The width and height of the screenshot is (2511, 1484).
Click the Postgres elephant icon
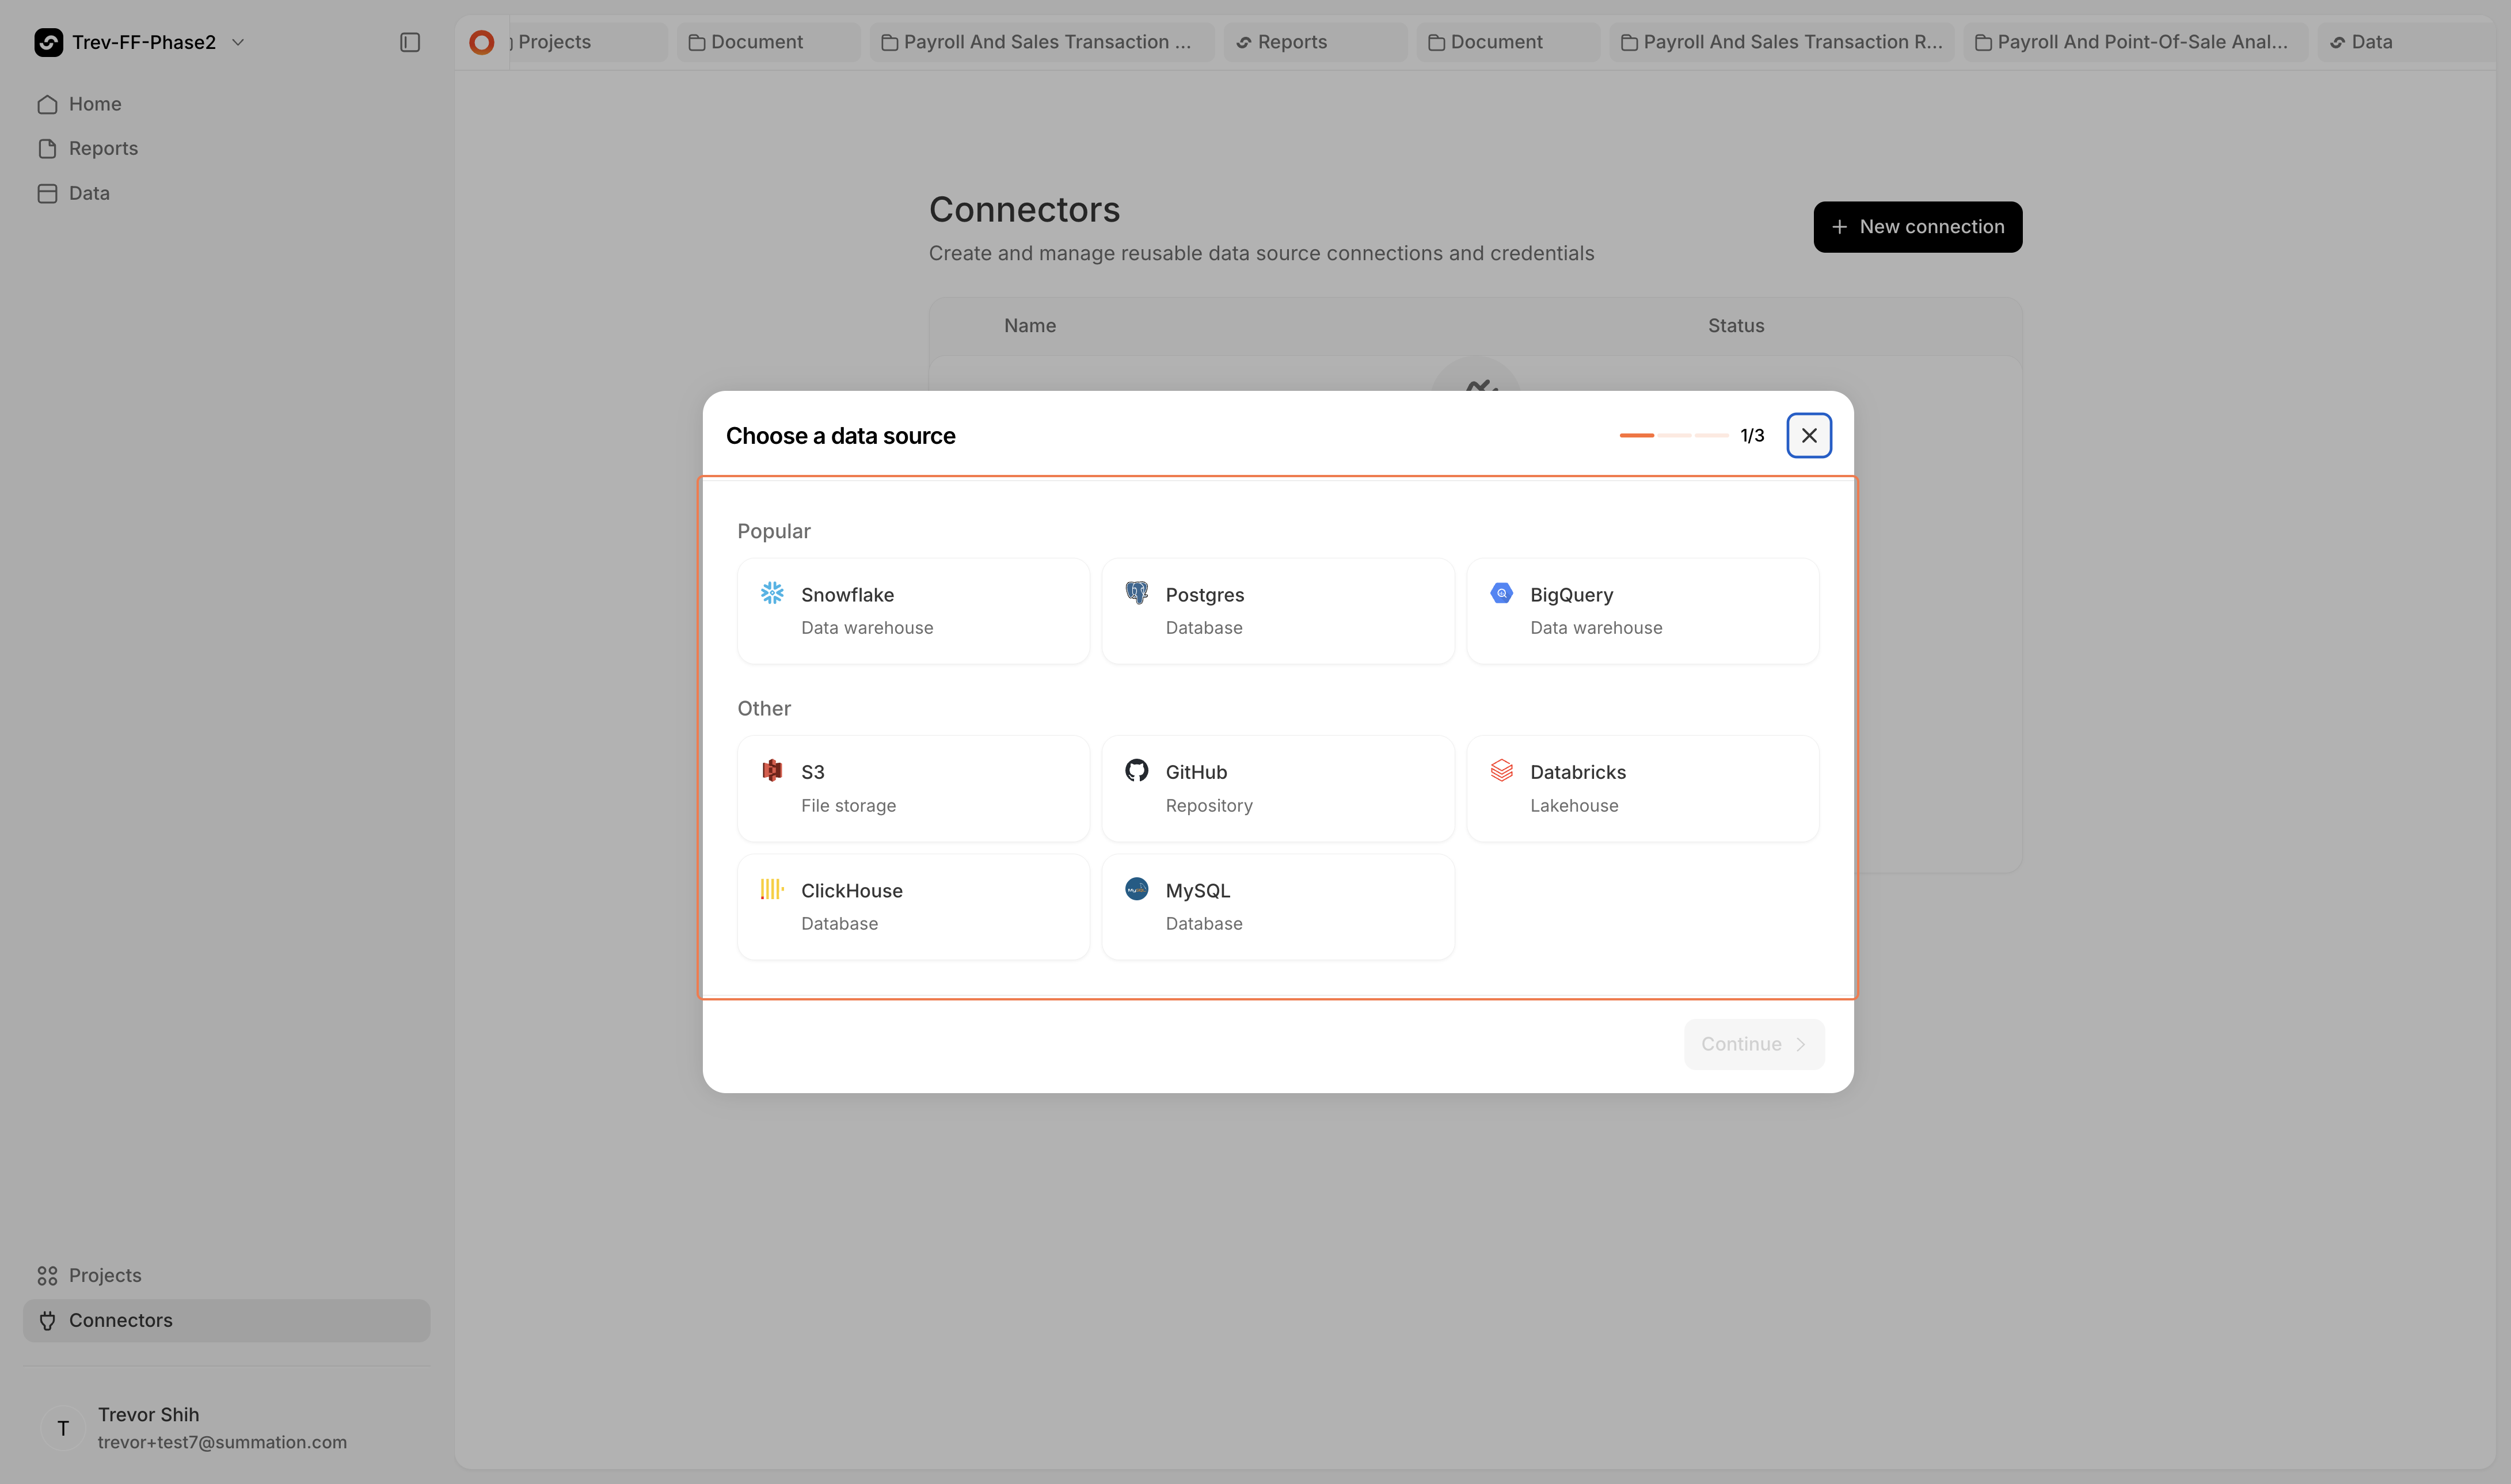coord(1137,593)
